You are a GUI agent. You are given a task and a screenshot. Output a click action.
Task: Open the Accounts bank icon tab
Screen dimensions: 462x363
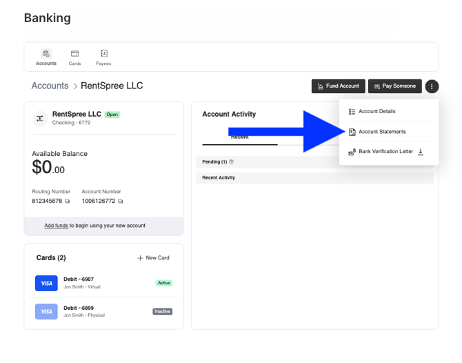[46, 57]
